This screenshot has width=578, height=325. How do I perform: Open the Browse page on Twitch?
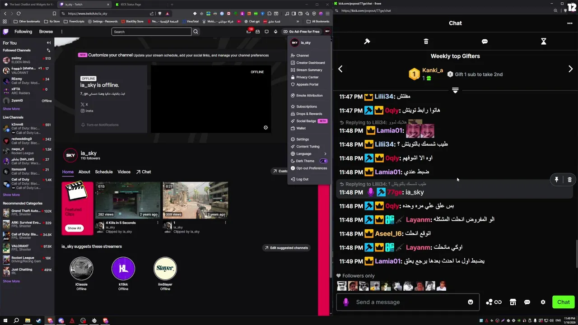click(x=46, y=32)
